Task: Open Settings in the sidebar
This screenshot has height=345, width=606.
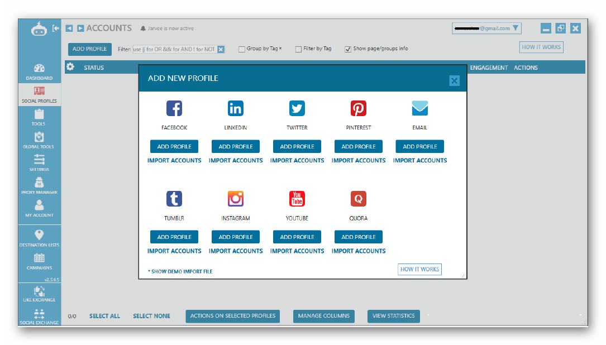Action: tap(39, 163)
